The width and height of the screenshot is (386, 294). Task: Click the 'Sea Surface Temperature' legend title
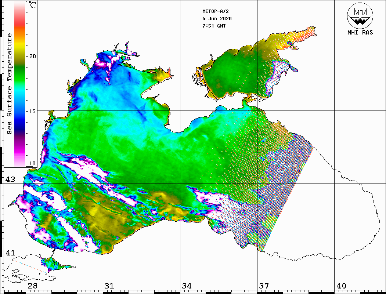9,84
